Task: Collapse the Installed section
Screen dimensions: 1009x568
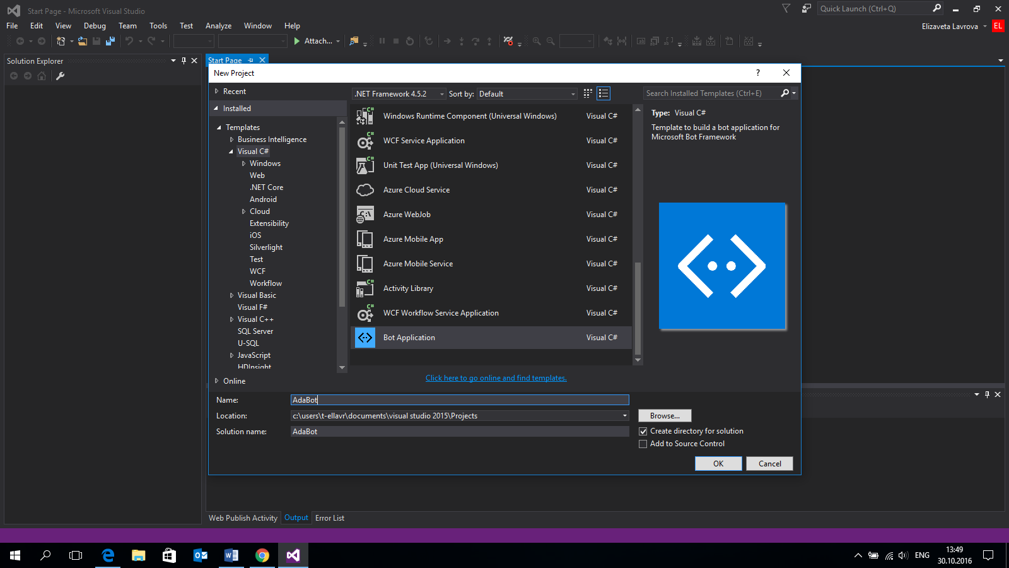Action: (x=216, y=109)
